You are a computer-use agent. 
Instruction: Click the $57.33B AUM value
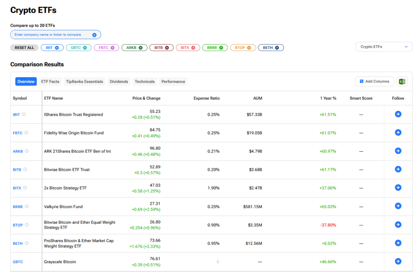255,115
